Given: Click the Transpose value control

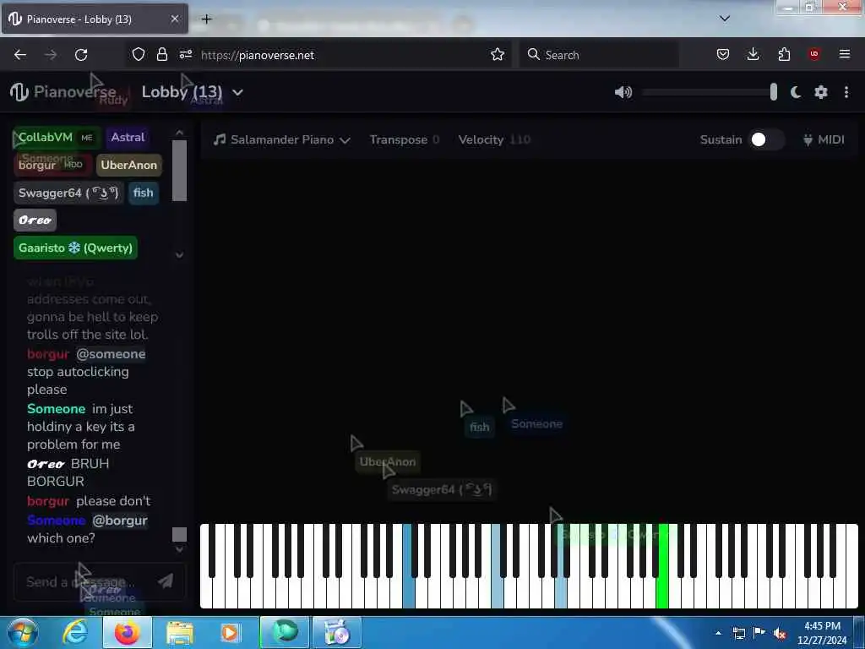Looking at the screenshot, I should click(405, 139).
